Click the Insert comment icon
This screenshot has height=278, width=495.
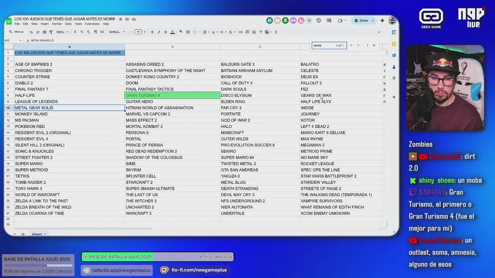point(247,32)
